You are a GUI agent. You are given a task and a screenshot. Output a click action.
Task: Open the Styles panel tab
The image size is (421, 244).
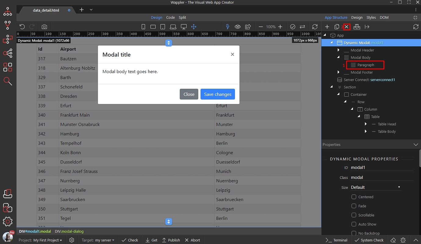[x=371, y=17]
